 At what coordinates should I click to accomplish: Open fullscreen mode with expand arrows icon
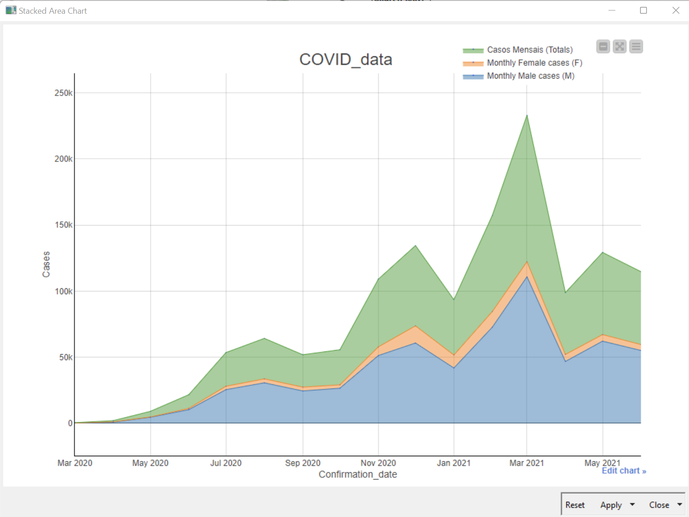click(619, 46)
